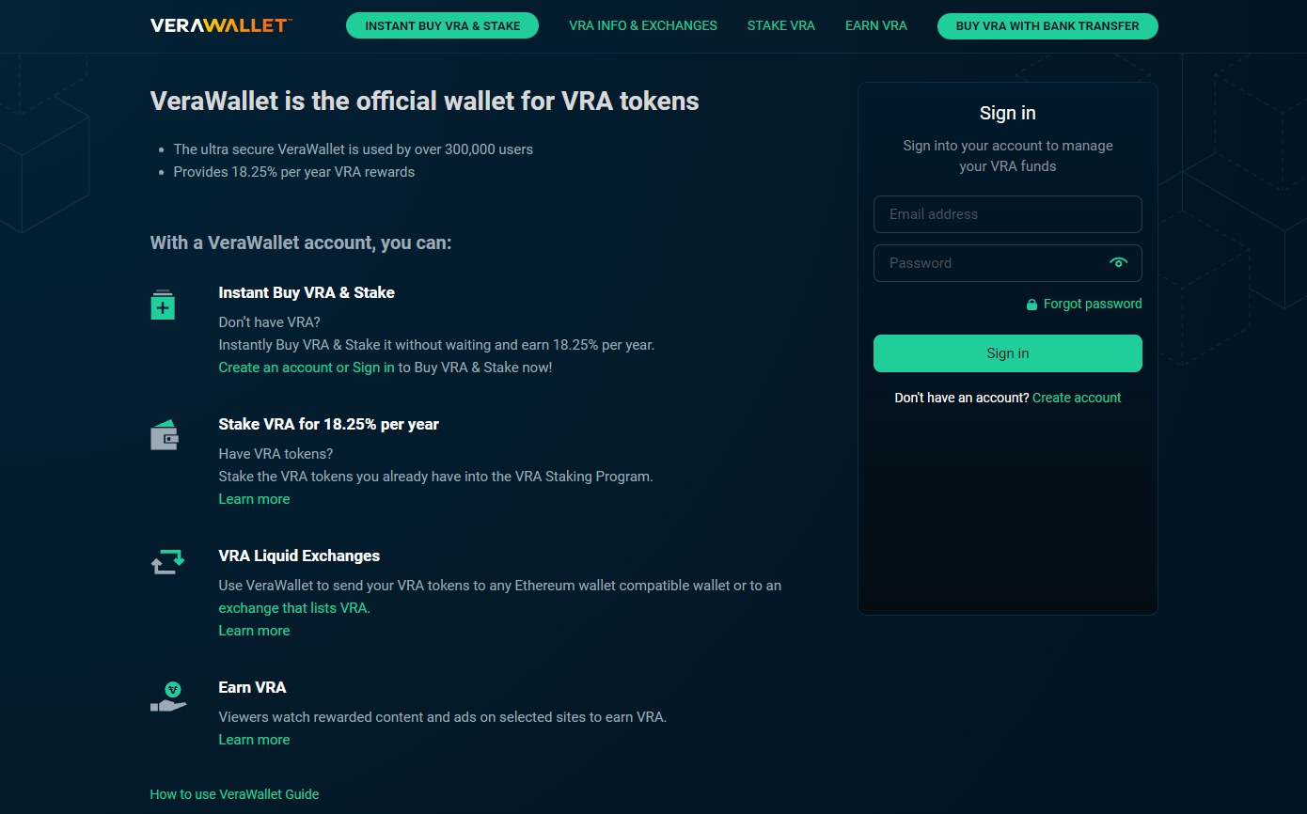The image size is (1307, 814).
Task: Click the Instant Buy VRA & Stake icon
Action: coord(163,305)
